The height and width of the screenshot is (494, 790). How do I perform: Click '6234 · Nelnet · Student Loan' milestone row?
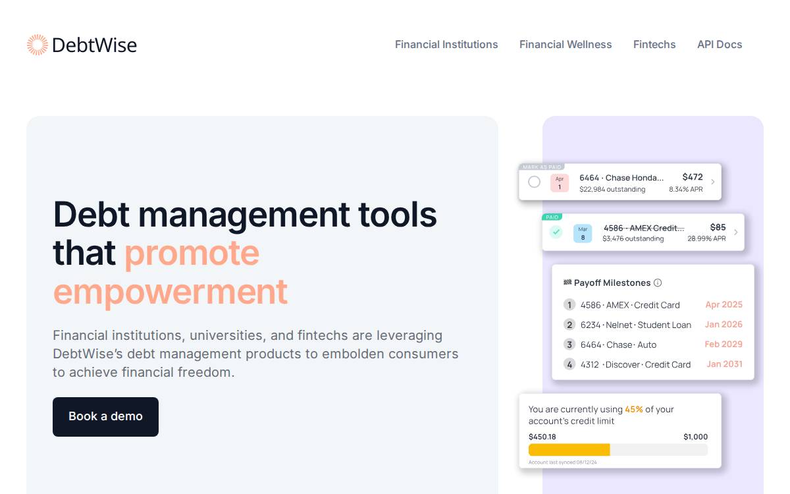[636, 325]
